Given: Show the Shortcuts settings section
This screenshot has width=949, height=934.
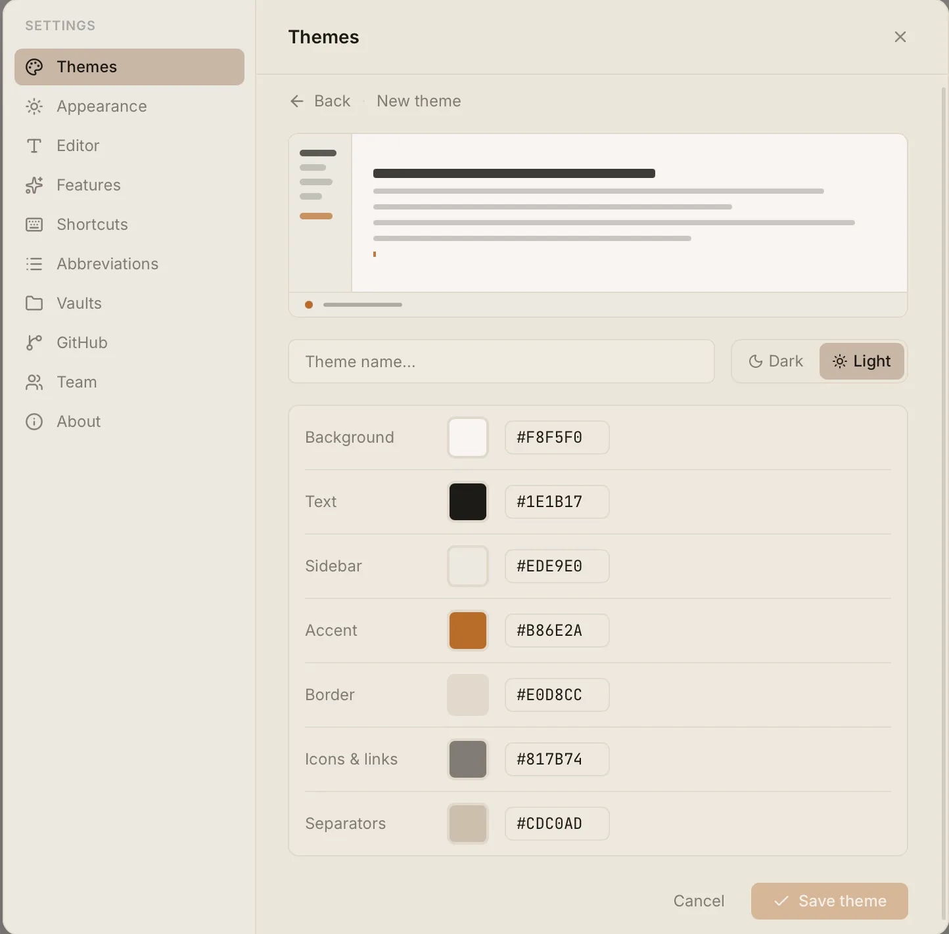Looking at the screenshot, I should tap(129, 225).
